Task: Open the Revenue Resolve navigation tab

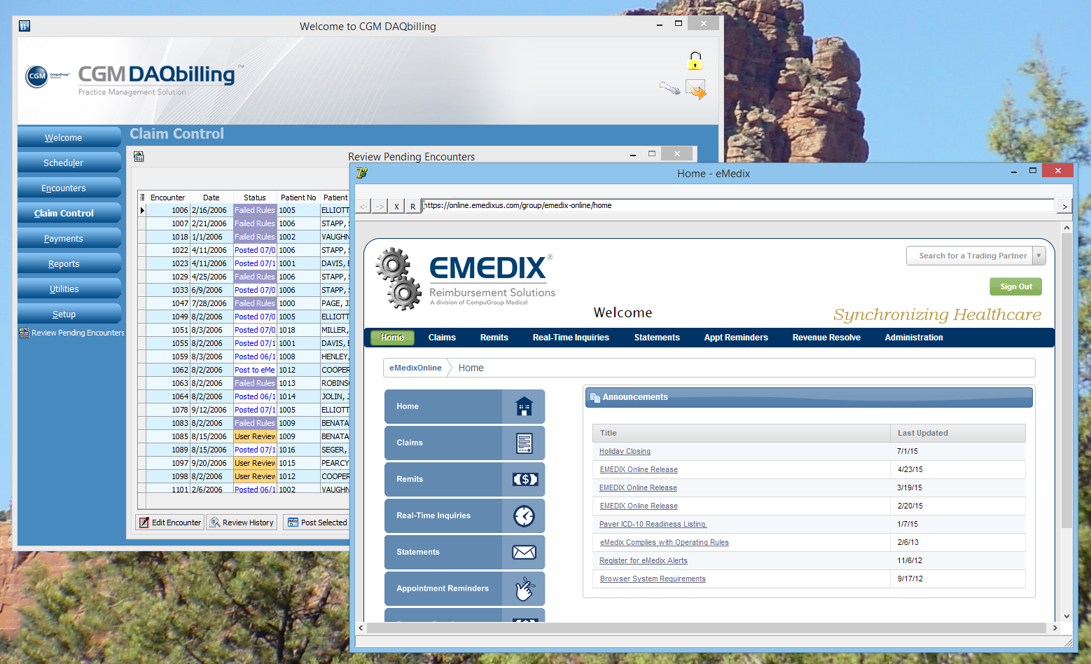Action: point(826,338)
